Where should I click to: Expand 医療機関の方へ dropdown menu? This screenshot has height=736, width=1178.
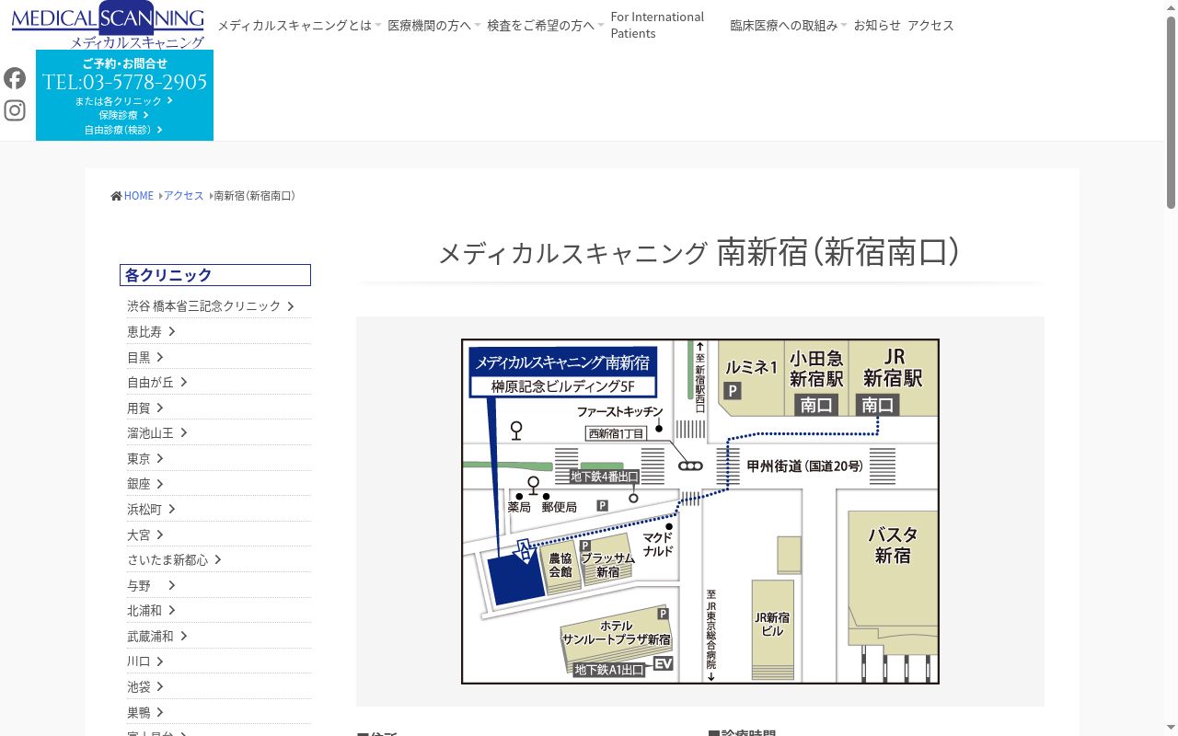pos(434,26)
